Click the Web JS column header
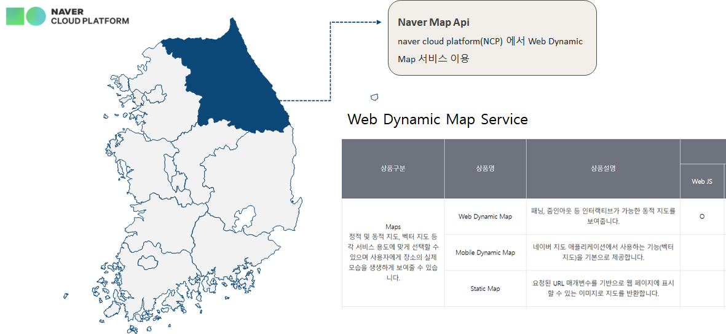Screen dimensions: 726x334 tap(702, 181)
